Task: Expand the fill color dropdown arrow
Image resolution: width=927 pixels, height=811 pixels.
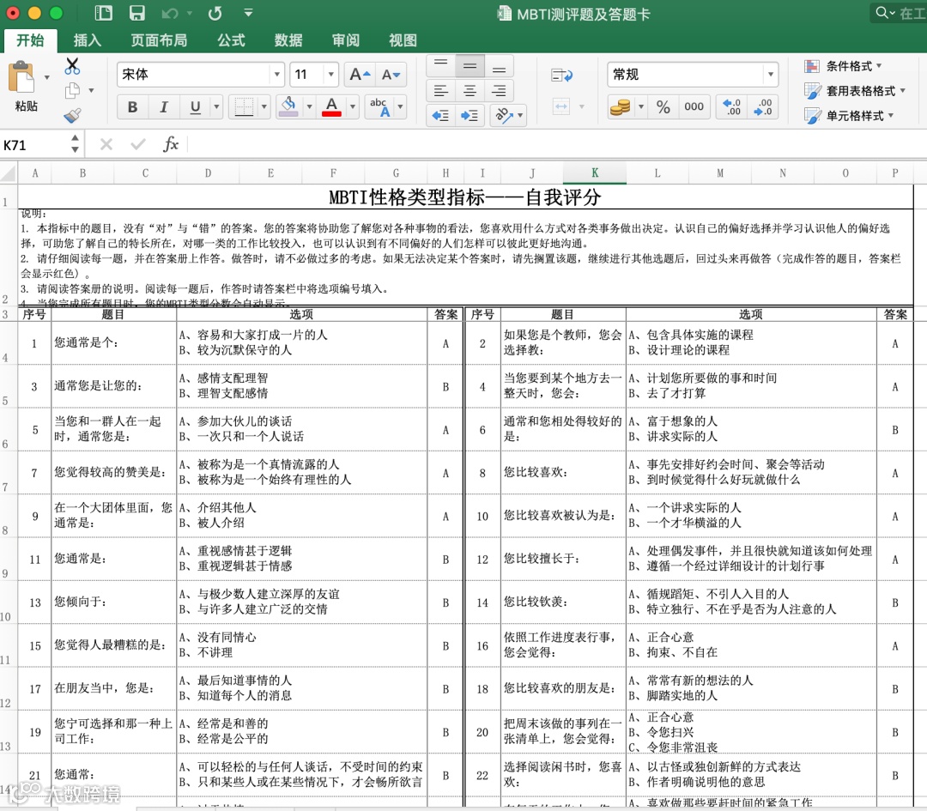Action: coord(309,107)
